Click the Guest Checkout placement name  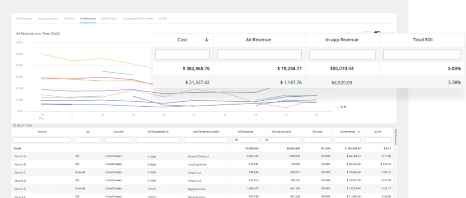(198, 156)
